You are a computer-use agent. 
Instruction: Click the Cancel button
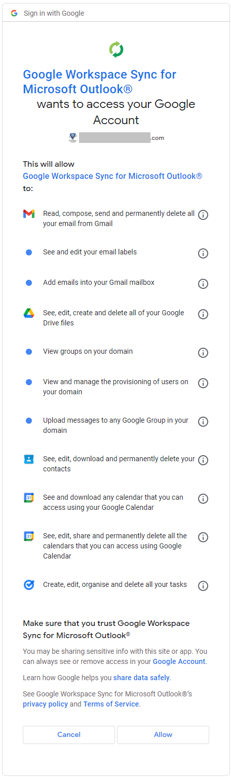(x=69, y=734)
